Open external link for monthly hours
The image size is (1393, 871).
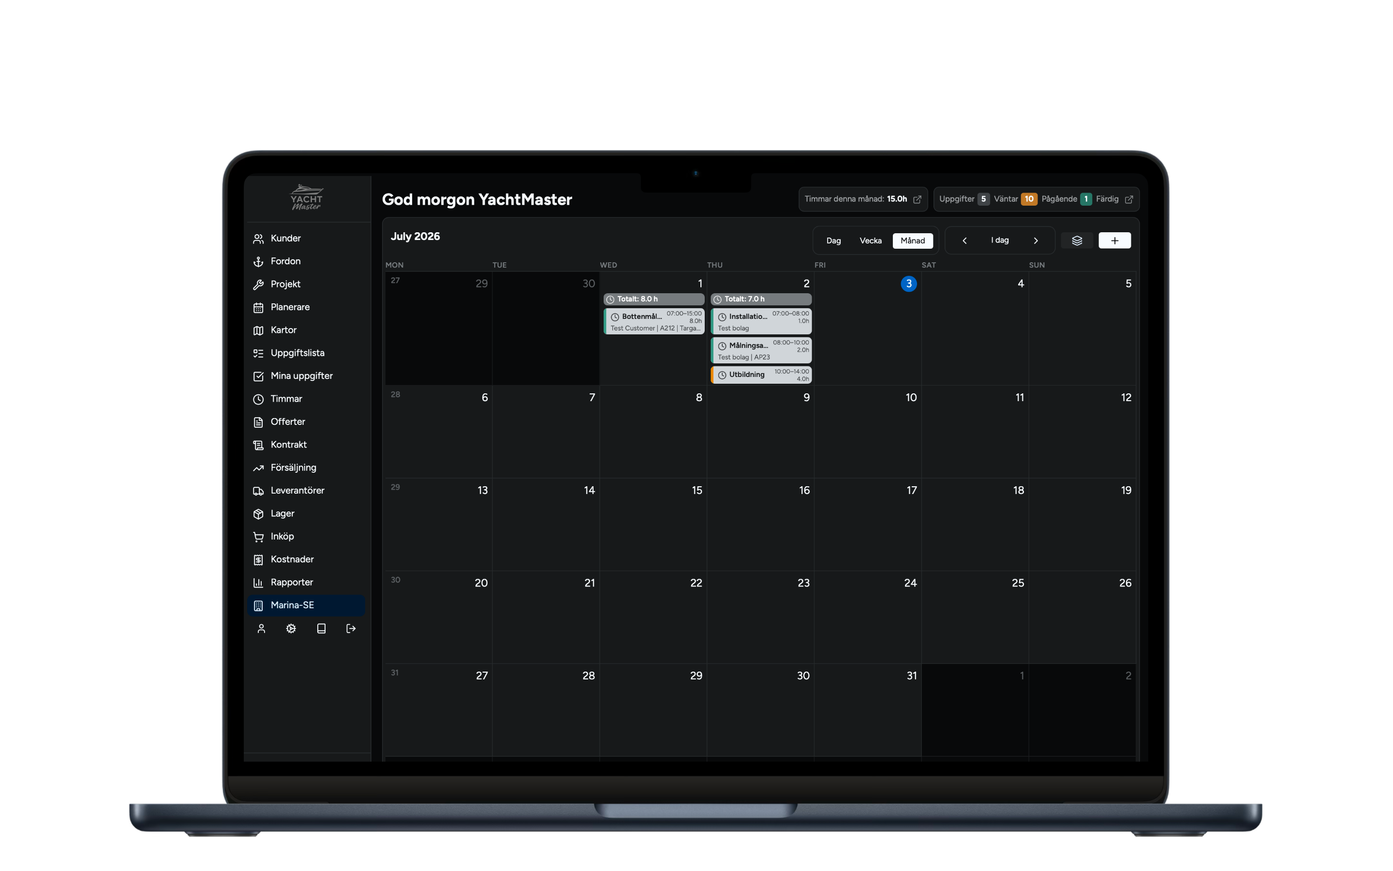point(917,199)
